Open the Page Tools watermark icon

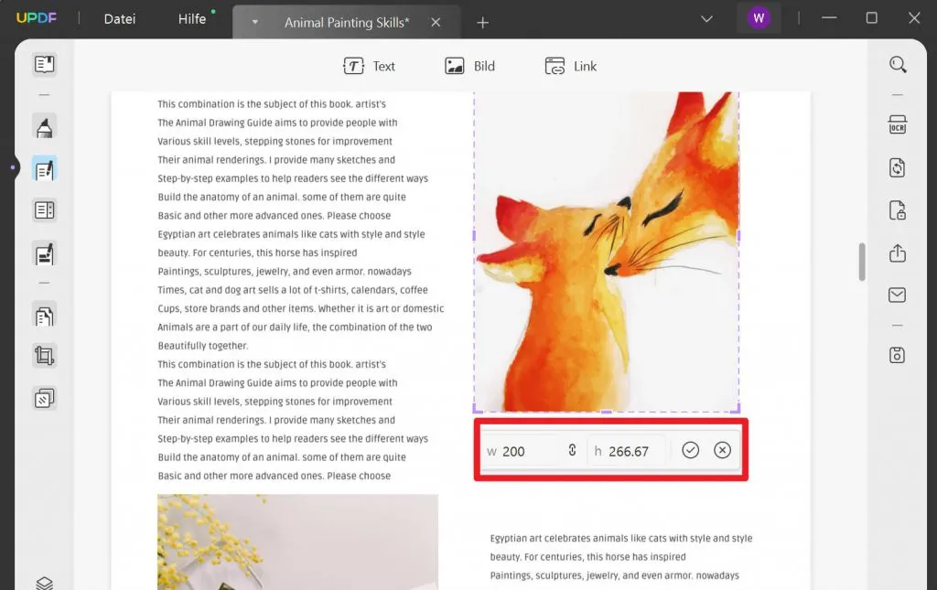(44, 398)
